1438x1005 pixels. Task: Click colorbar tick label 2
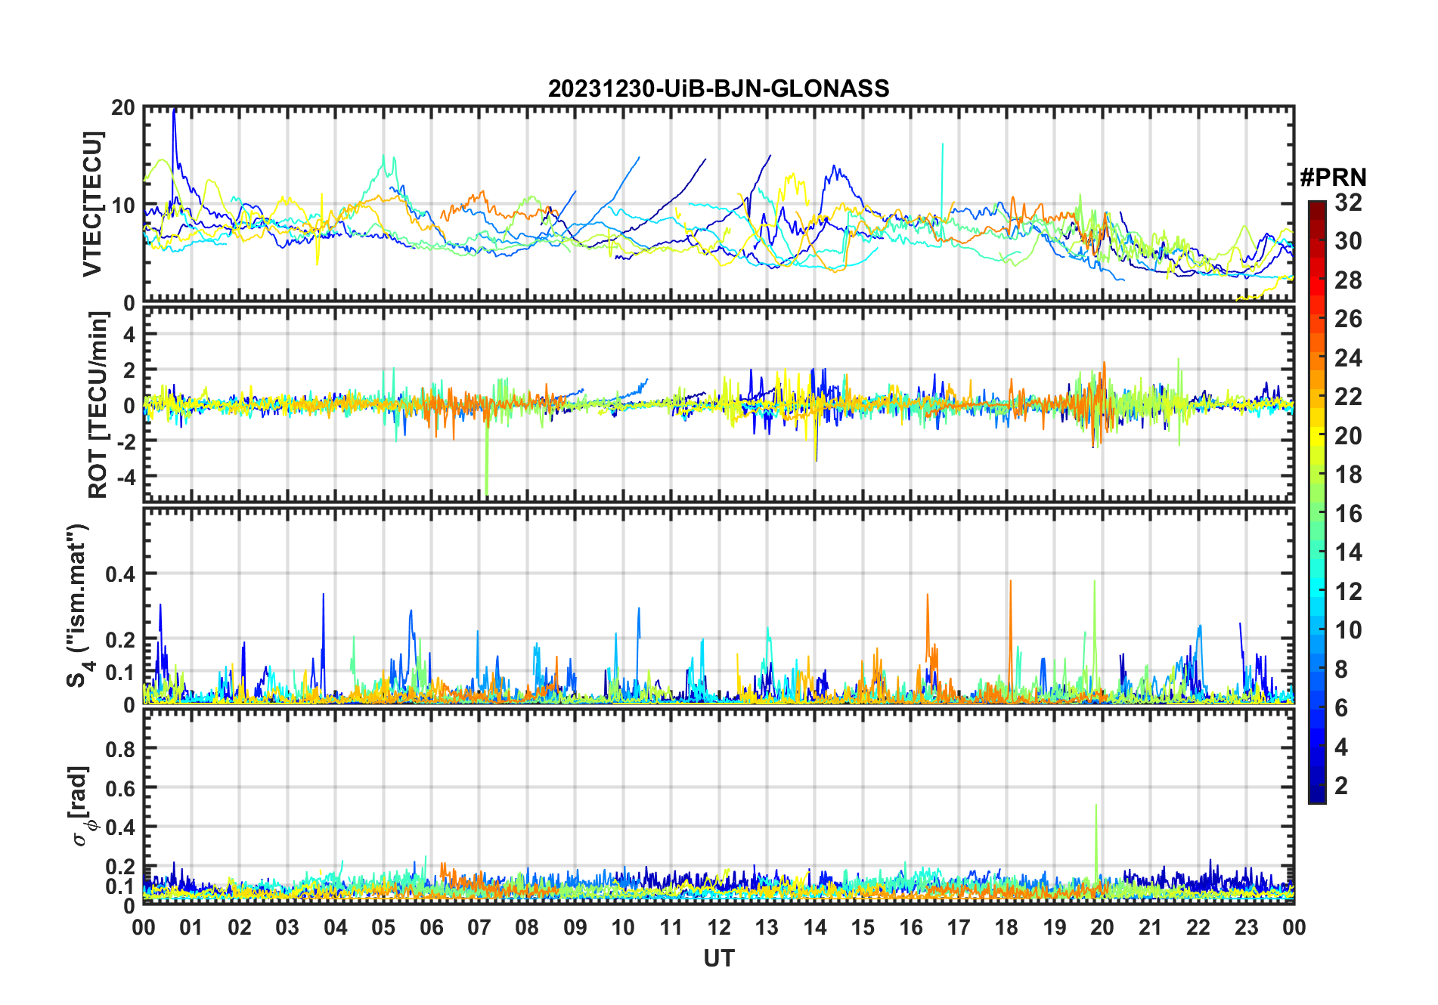pyautogui.click(x=1341, y=786)
